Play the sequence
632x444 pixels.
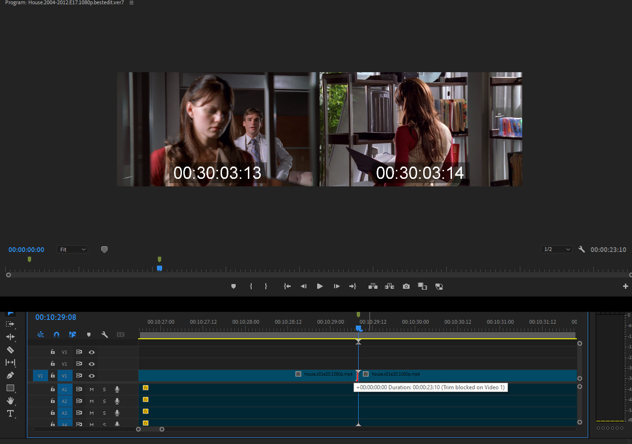[320, 286]
